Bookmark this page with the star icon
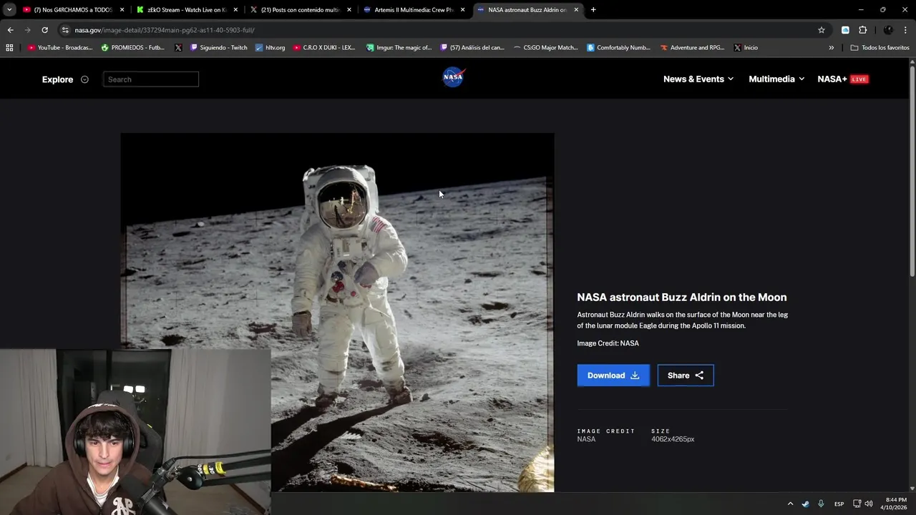The width and height of the screenshot is (916, 515). point(822,30)
